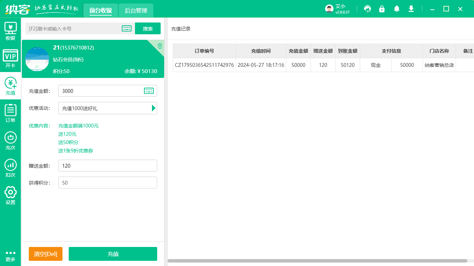This screenshot has height=266, width=474.
Task: Open the 订单 orders panel
Action: pos(10,113)
